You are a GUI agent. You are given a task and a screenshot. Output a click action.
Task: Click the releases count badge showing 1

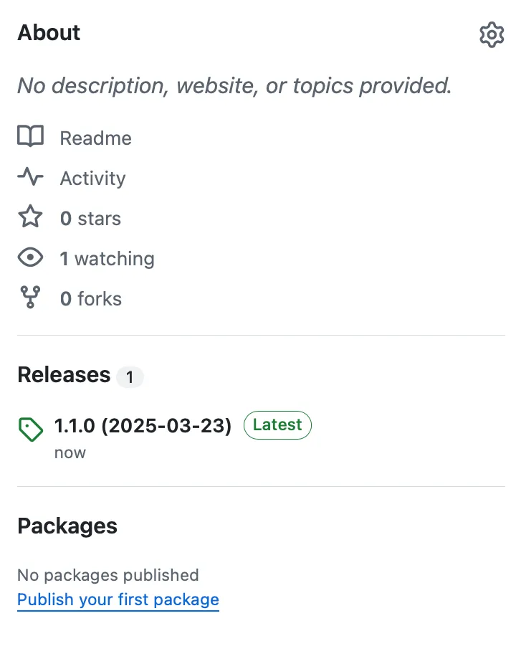point(130,376)
